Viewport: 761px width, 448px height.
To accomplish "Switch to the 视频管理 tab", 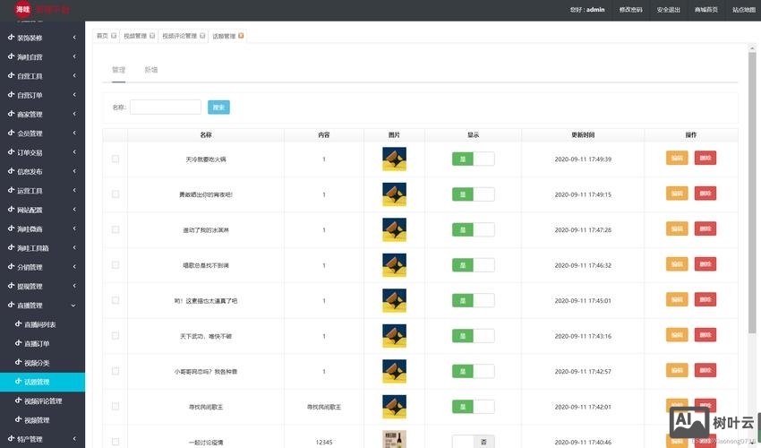I will pyautogui.click(x=135, y=36).
